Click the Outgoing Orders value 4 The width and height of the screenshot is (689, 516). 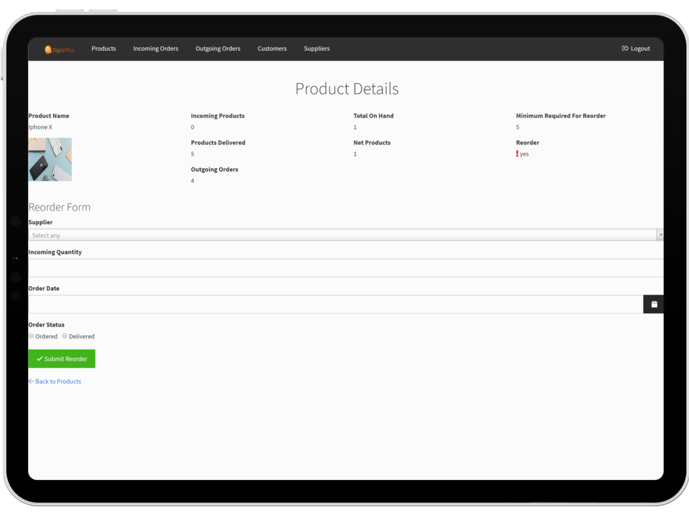pyautogui.click(x=192, y=181)
